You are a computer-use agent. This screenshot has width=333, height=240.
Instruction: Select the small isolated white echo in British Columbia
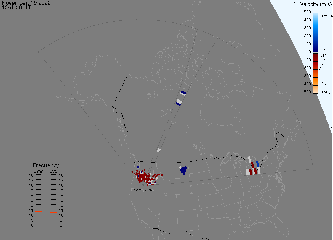[159, 150]
